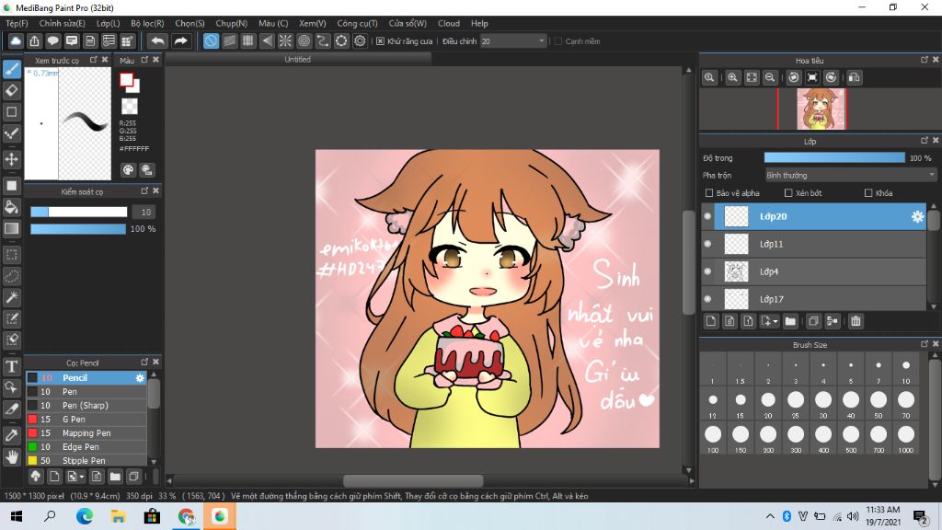
Task: Open the Chỉnh sửa(E) menu
Action: [62, 23]
